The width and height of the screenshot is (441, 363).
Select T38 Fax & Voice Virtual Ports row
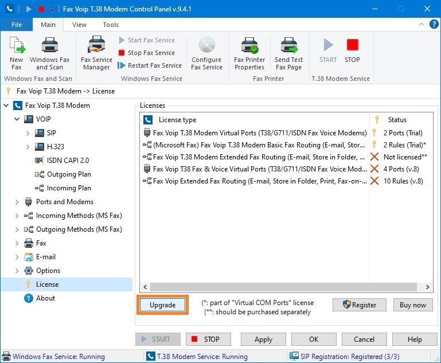coord(286,169)
